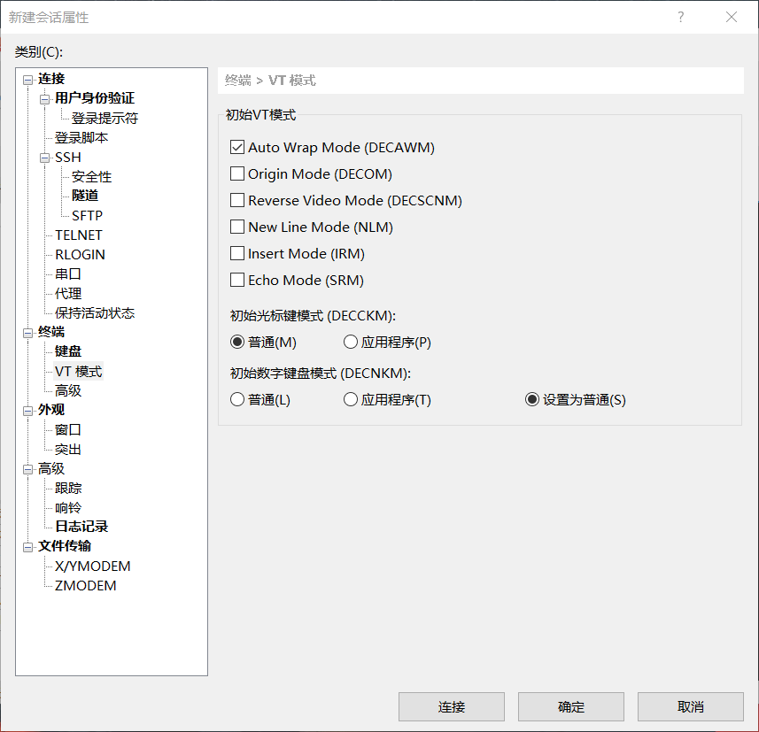Collapse the 文件传输 tree node
This screenshot has width=759, height=732.
28,547
